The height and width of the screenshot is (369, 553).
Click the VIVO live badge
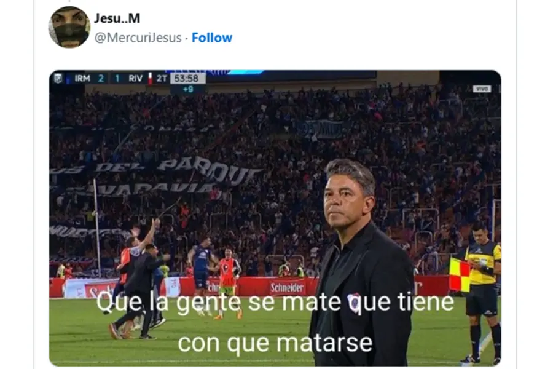tap(482, 89)
